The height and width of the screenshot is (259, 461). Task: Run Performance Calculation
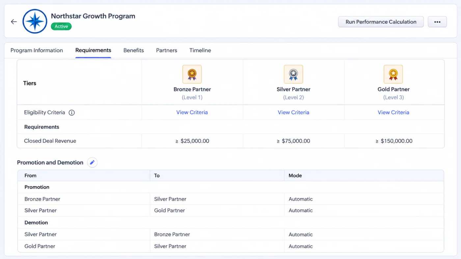(381, 22)
